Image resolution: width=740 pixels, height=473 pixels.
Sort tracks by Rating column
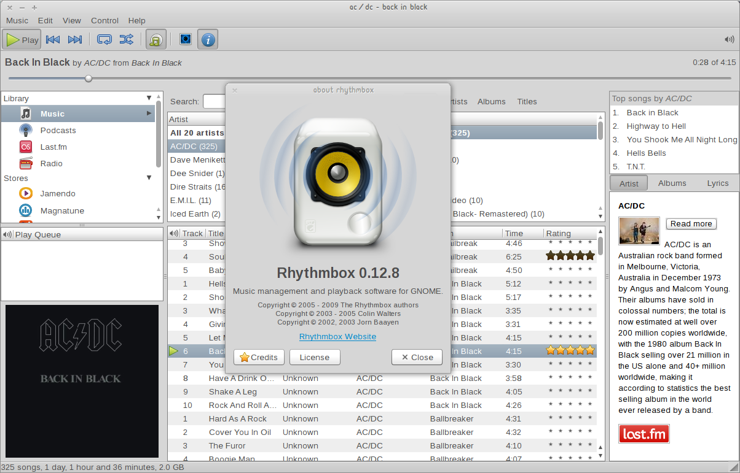pyautogui.click(x=570, y=233)
